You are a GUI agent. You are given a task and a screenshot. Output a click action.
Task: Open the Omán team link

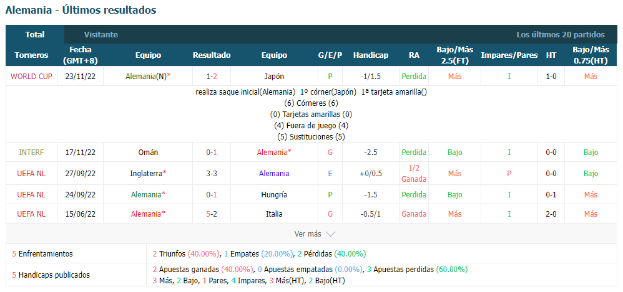[148, 152]
